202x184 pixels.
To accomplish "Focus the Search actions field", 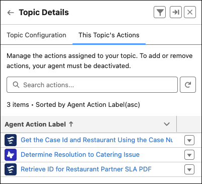I will 92,85.
